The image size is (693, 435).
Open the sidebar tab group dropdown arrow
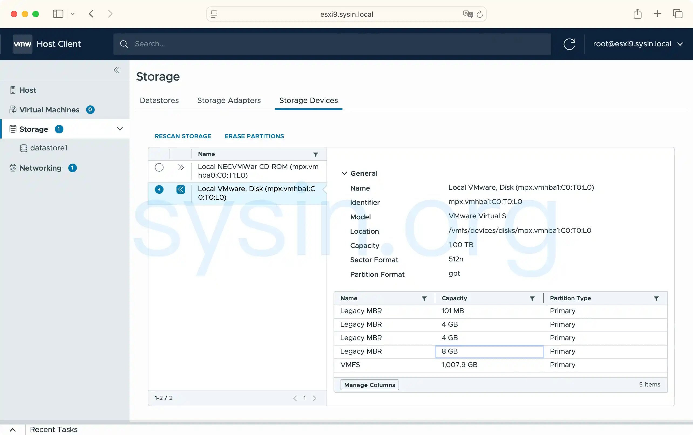[x=73, y=14]
